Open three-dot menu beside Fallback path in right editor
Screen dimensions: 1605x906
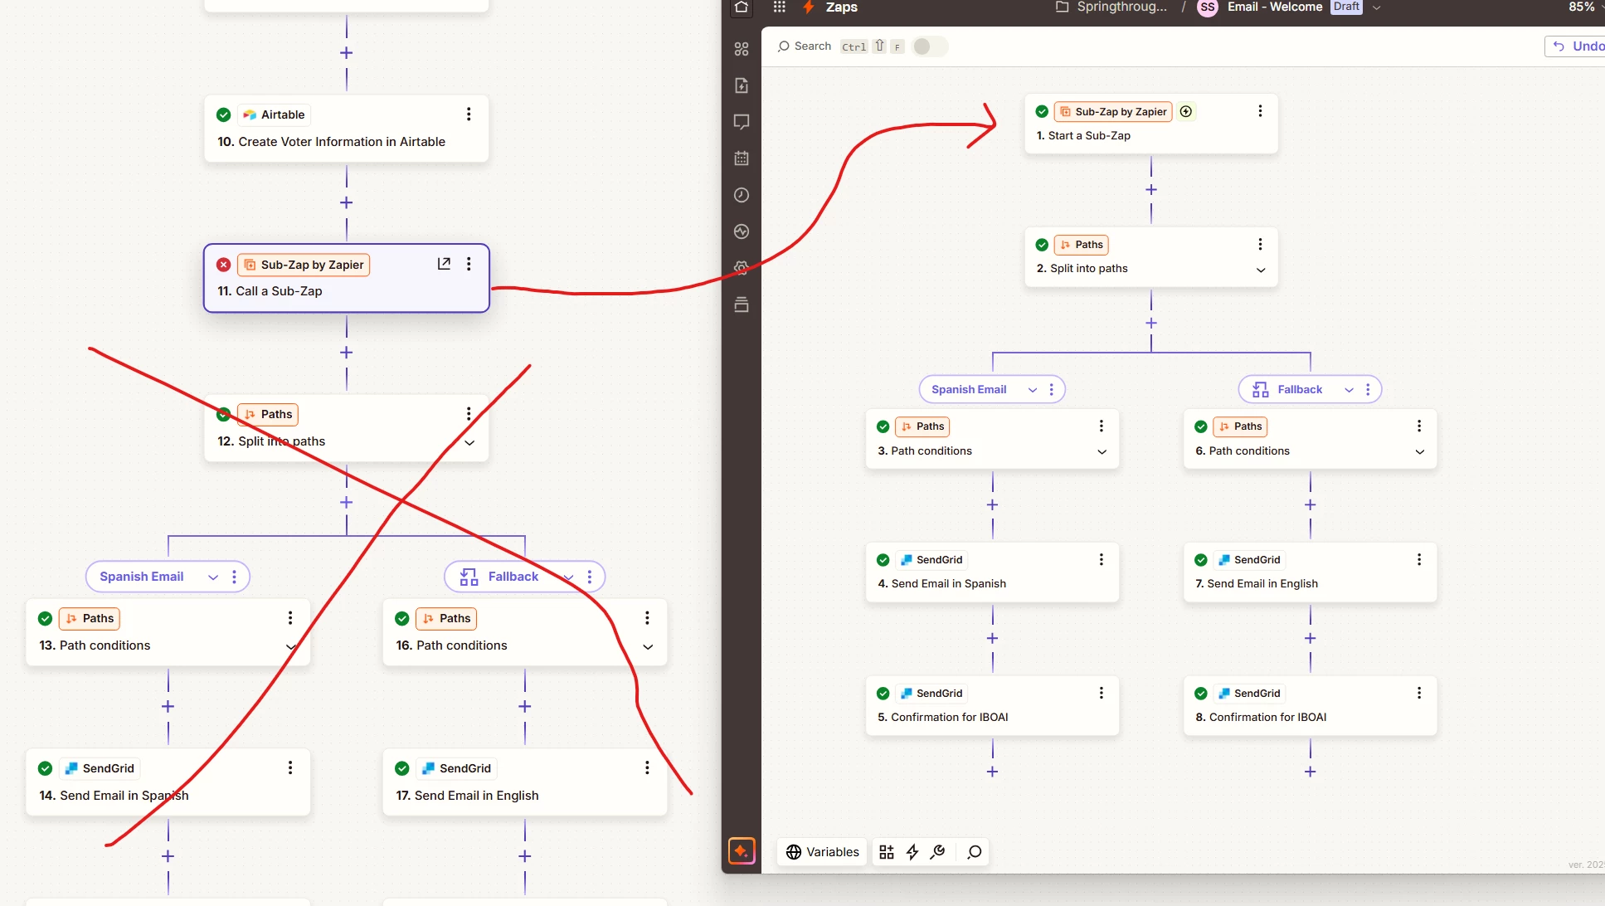coord(1368,389)
